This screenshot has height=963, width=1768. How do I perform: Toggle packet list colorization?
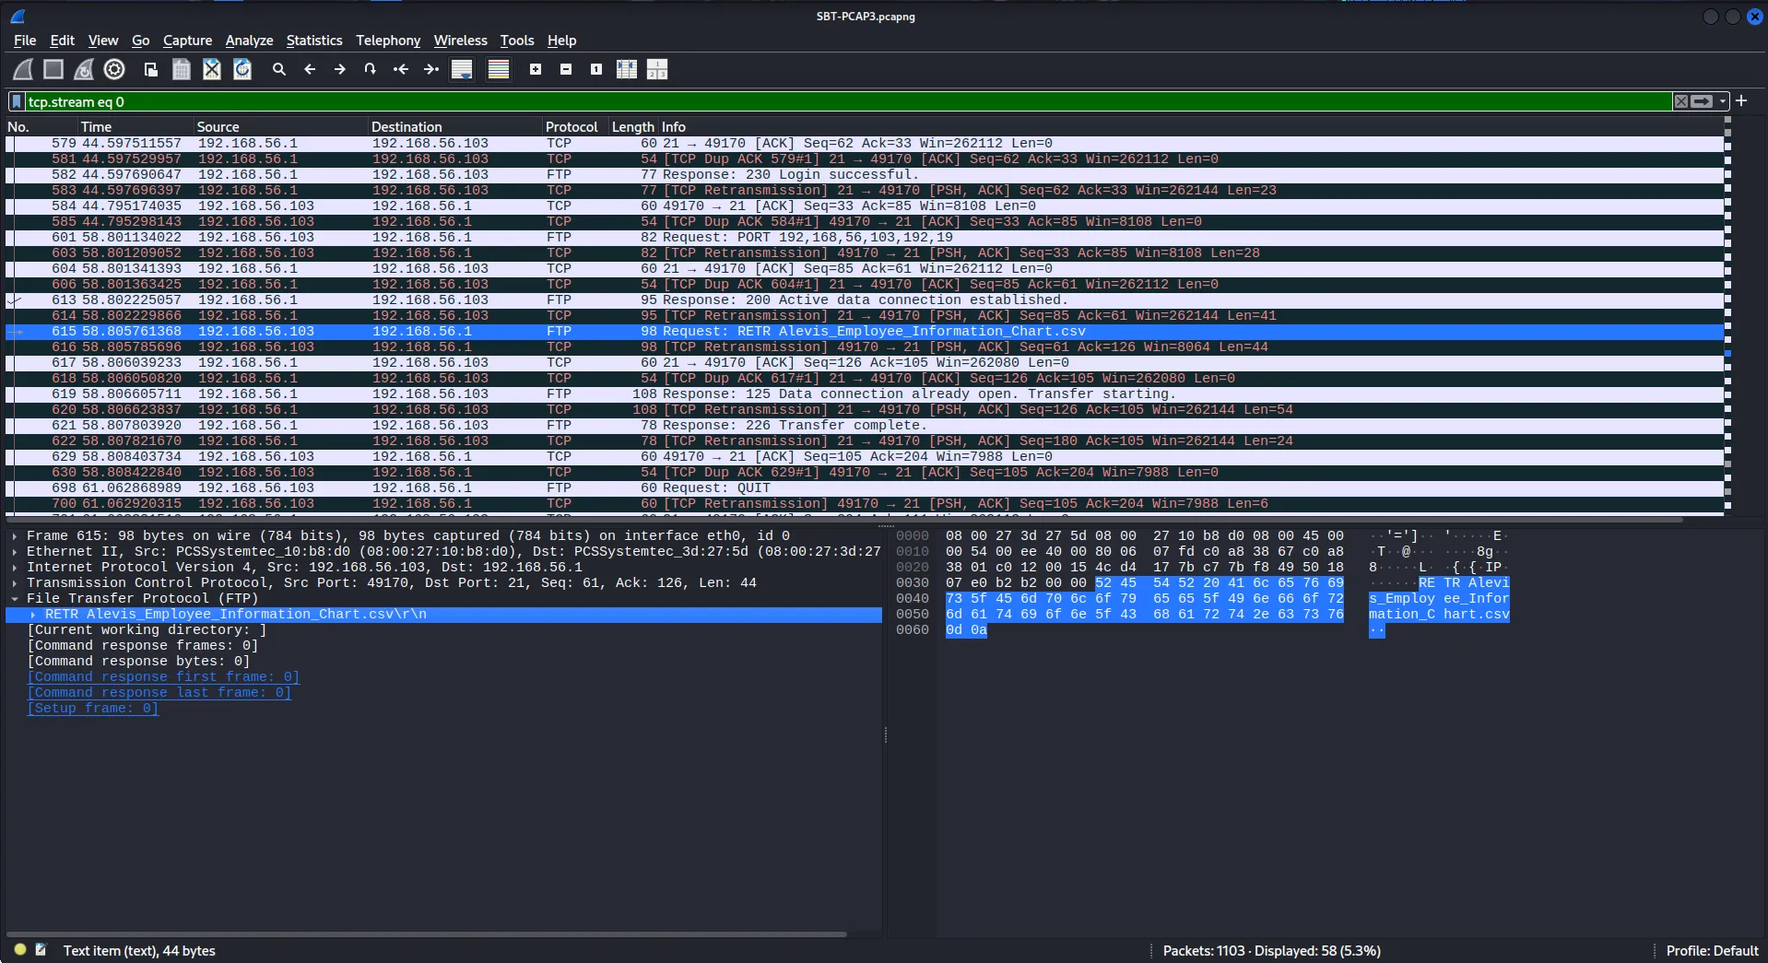coord(499,69)
